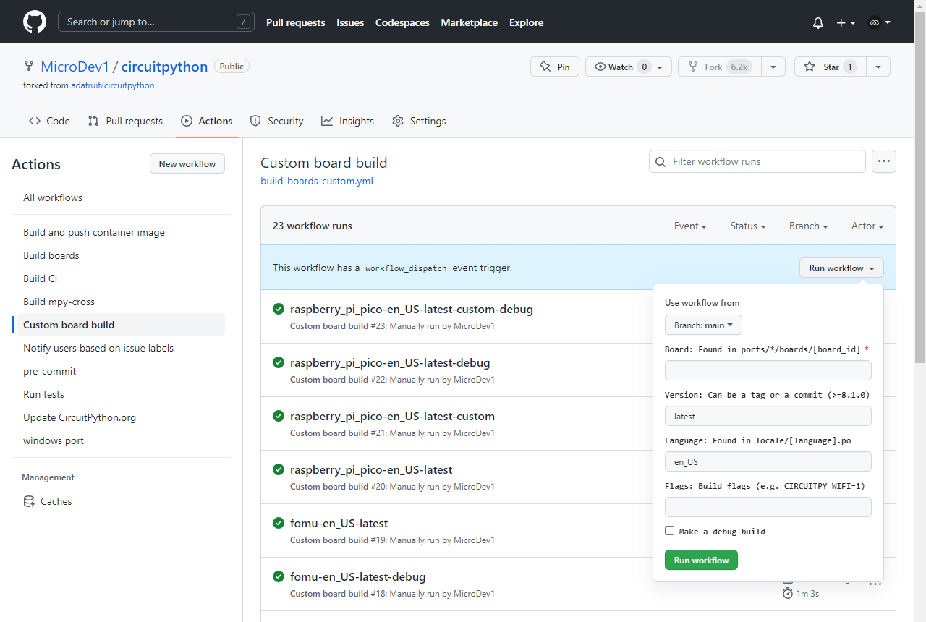Image resolution: width=926 pixels, height=622 pixels.
Task: Open the Actor filter dropdown
Action: pyautogui.click(x=867, y=226)
